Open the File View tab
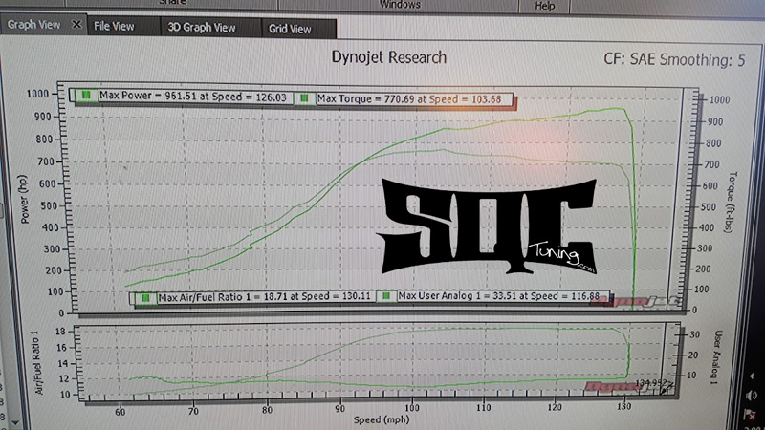 click(114, 27)
